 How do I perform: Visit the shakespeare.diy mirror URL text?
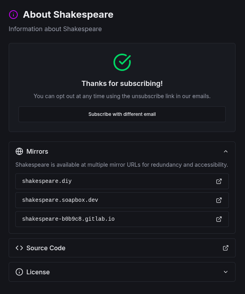click(47, 181)
